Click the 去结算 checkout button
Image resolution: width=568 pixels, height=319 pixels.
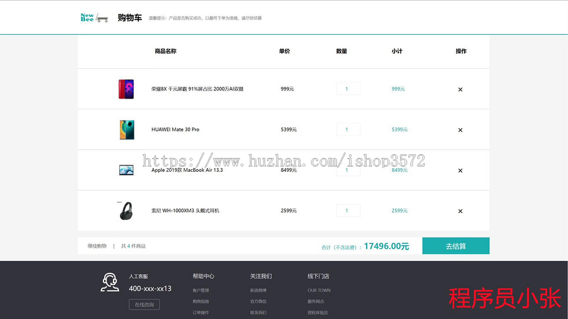click(x=456, y=246)
